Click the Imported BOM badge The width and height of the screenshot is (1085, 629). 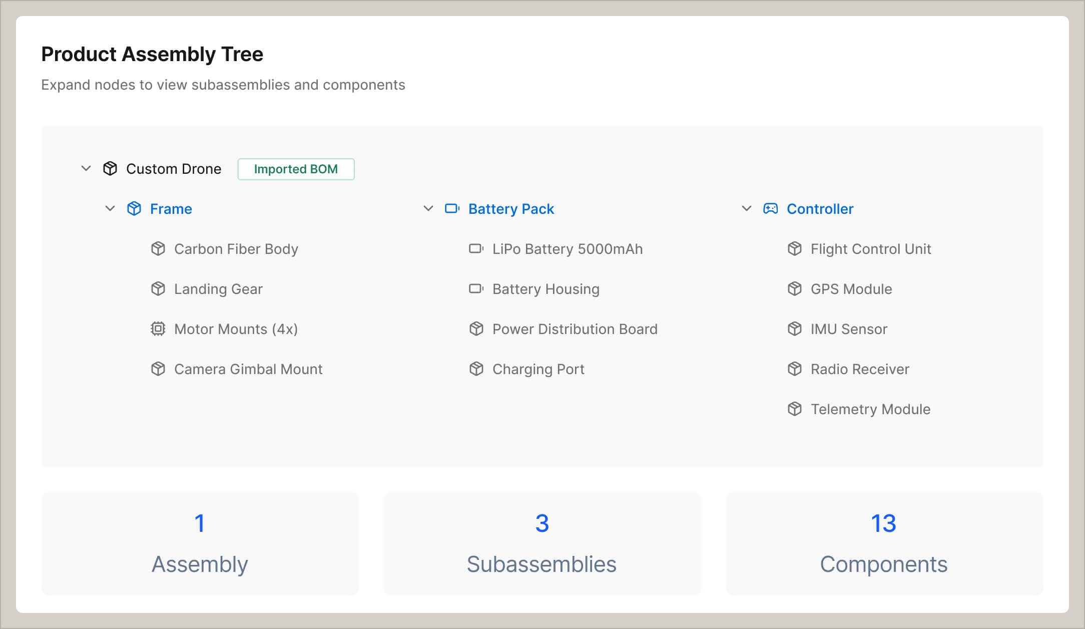(296, 169)
